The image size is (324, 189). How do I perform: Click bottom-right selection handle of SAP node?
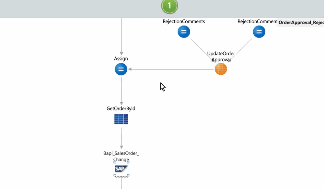(x=128, y=175)
